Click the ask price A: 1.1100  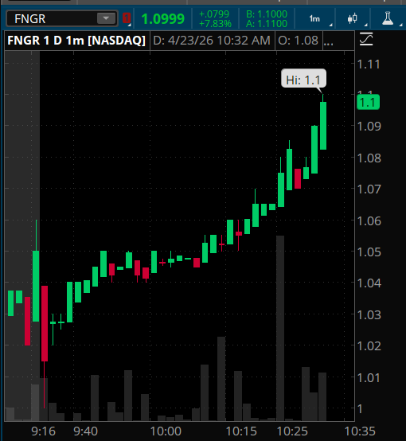(x=267, y=24)
